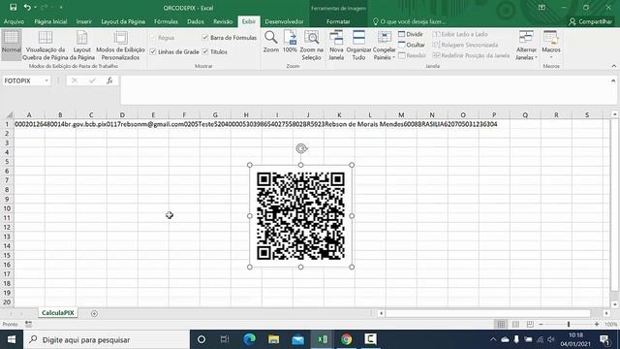Click the 100% zoom level text
Image resolution: width=620 pixels, height=349 pixels.
[x=611, y=324]
